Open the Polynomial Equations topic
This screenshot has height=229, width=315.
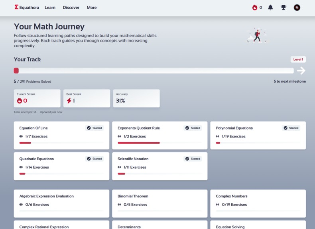258,135
